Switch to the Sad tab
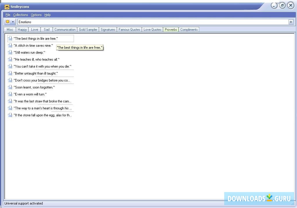 47,30
